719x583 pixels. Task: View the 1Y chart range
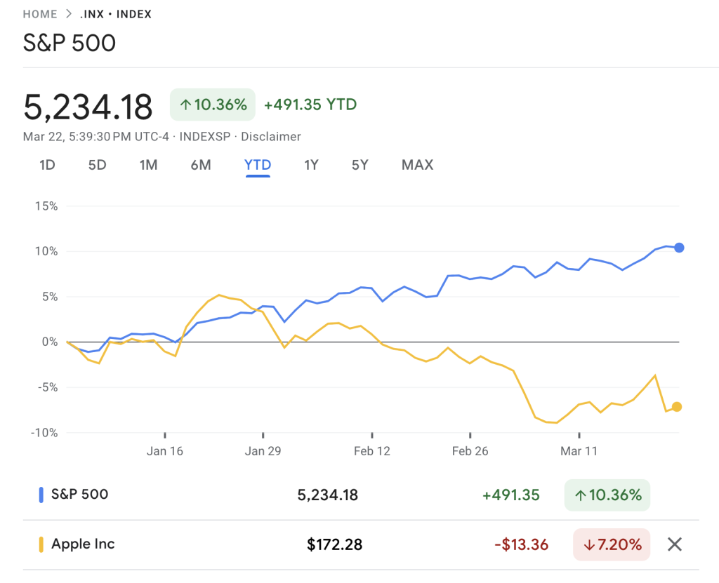[x=311, y=166]
